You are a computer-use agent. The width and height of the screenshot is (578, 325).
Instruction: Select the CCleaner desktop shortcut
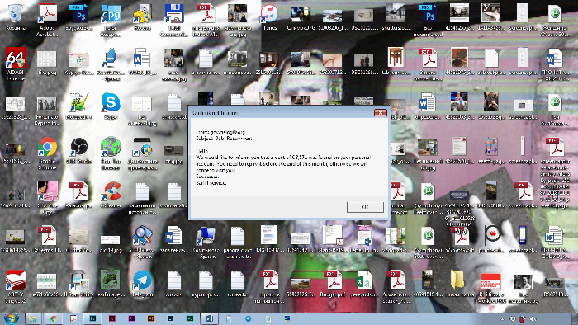111,195
